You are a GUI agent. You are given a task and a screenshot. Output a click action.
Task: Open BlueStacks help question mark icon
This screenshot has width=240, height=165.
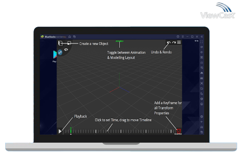177,37
